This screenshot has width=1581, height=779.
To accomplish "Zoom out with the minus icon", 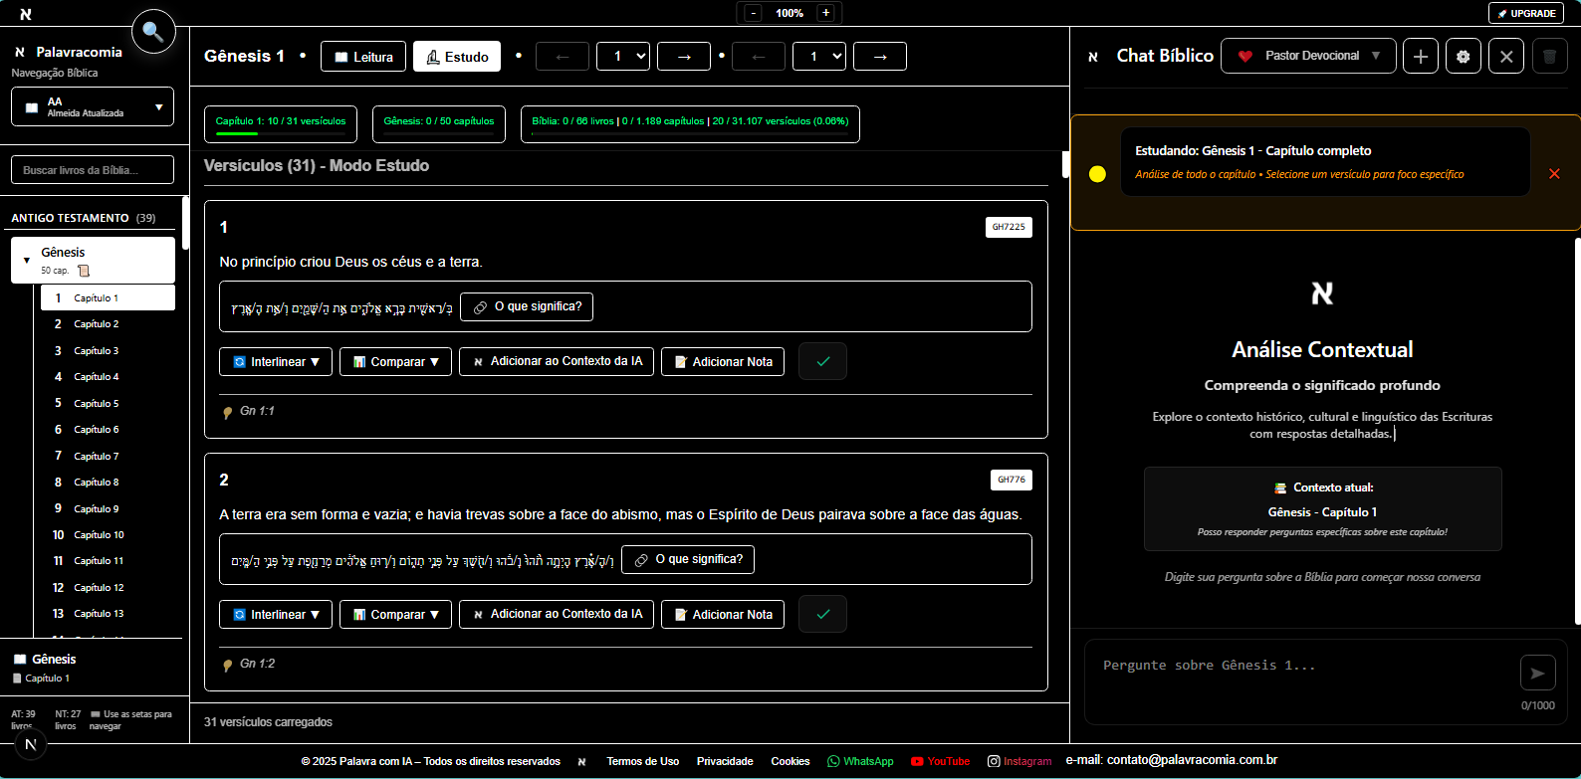I will pyautogui.click(x=754, y=13).
